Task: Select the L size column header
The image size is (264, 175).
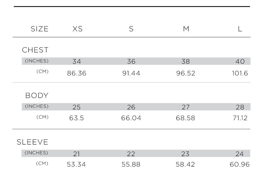Action: click(240, 29)
